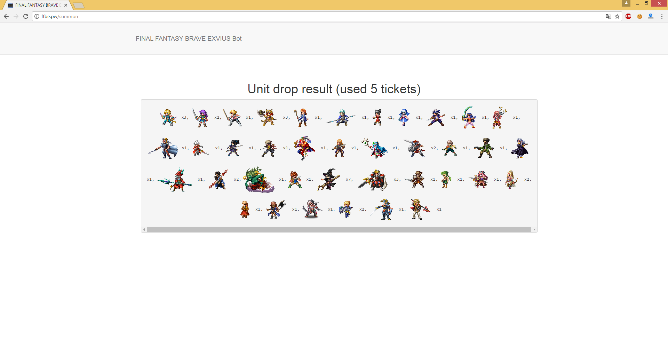Select the blonde girl in orange-red robe
Viewport: 668px width, 362px height.
tap(245, 209)
